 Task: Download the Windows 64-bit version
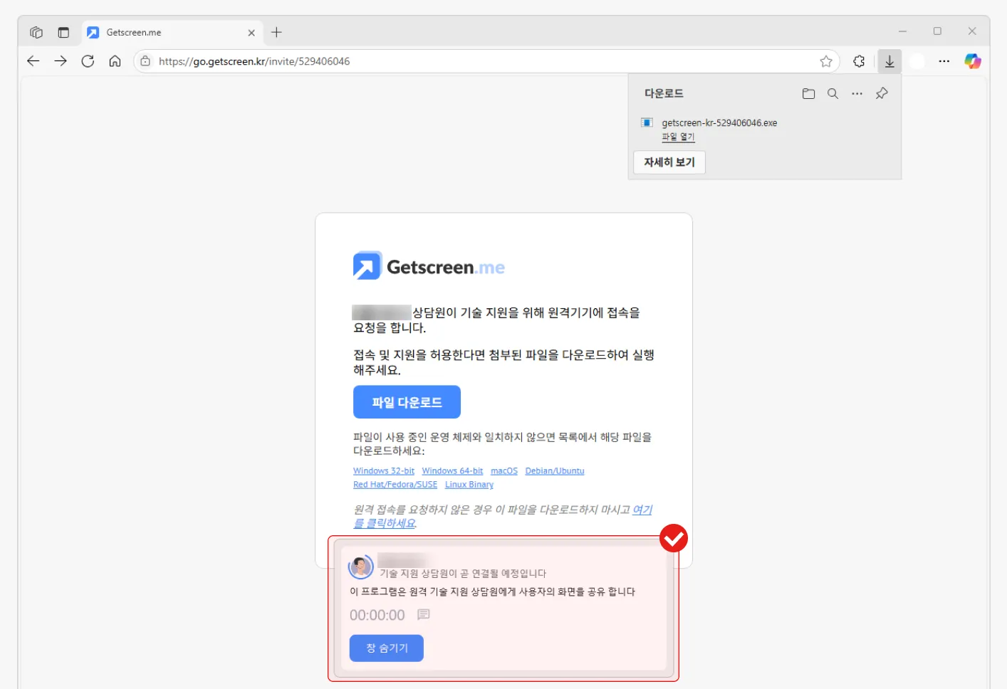[x=452, y=470]
